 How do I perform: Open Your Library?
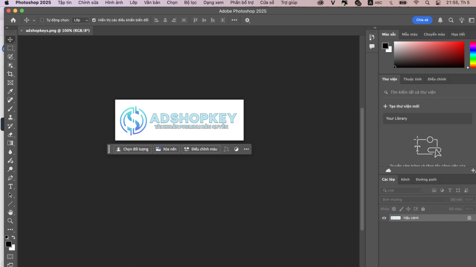tap(428, 119)
